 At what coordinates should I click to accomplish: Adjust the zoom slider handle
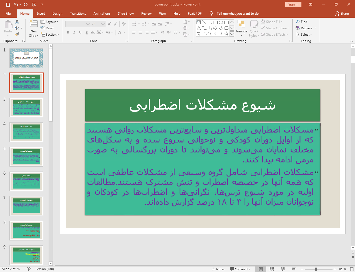(316, 269)
